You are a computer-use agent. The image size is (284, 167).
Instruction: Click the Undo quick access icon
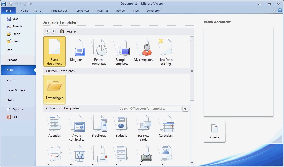(x=16, y=4)
